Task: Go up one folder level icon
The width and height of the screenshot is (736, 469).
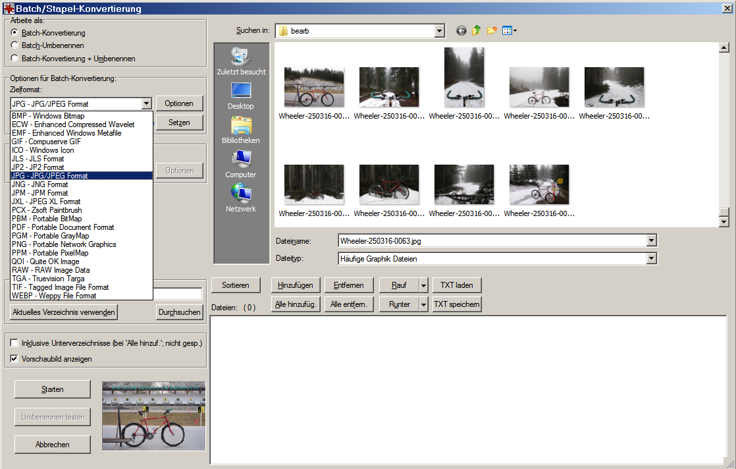Action: 476,31
